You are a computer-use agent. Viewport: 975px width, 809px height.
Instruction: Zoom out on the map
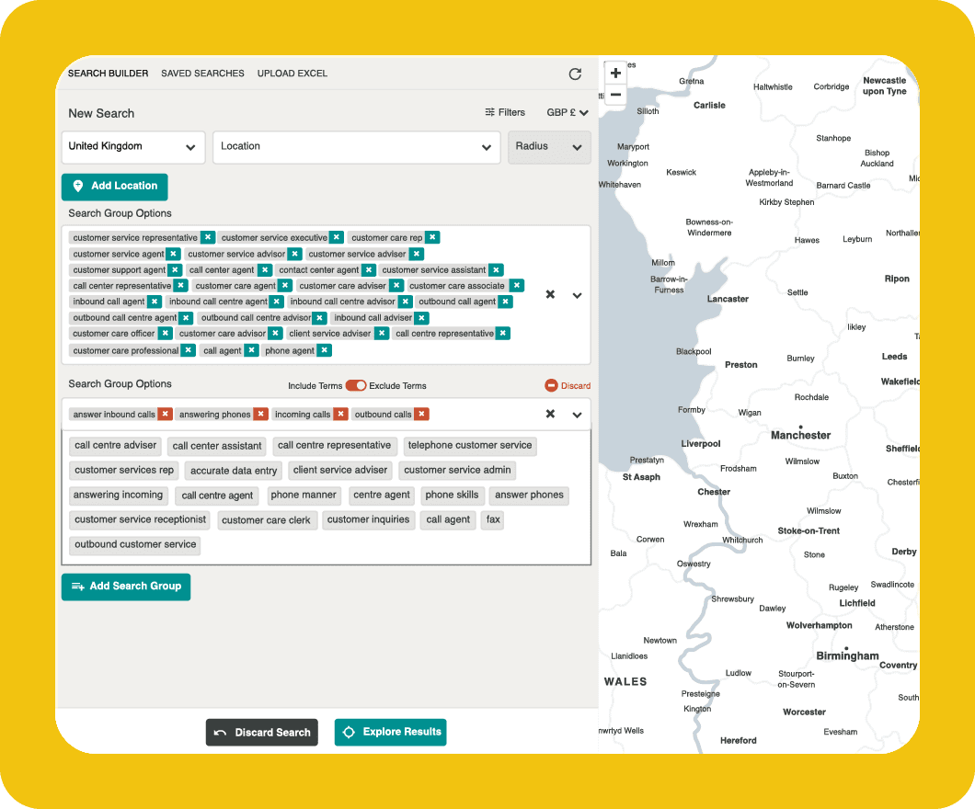click(615, 95)
